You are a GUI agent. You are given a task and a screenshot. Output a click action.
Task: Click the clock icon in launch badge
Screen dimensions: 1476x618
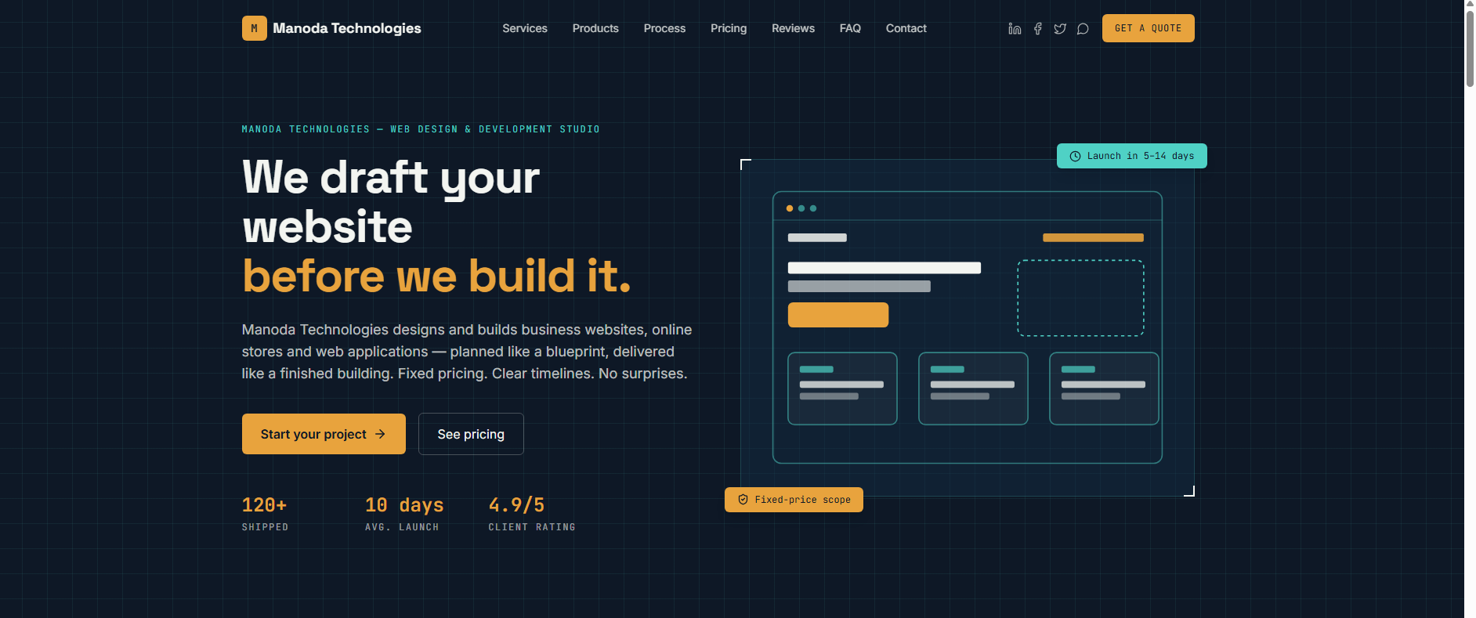coord(1075,156)
